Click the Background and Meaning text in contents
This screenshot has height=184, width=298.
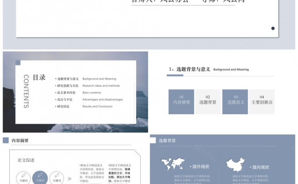[99, 79]
